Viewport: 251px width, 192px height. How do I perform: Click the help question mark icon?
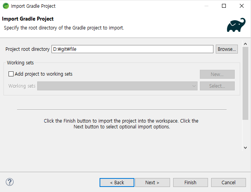(x=10, y=182)
